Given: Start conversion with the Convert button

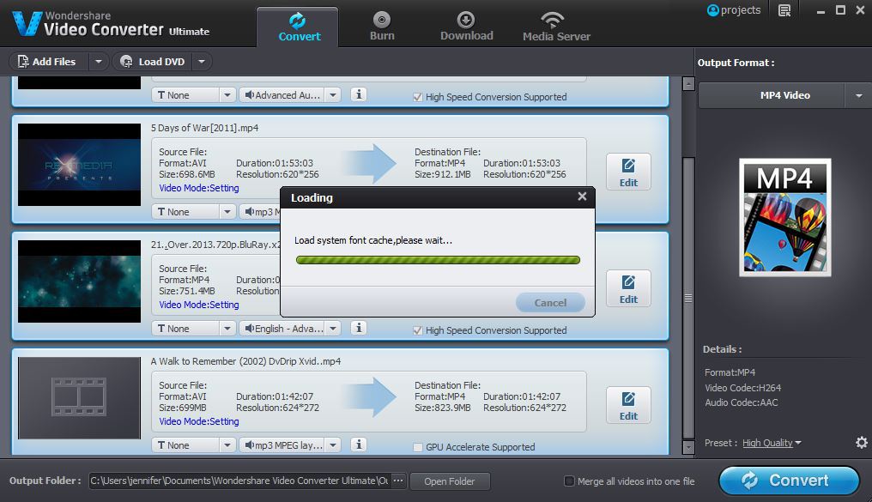Looking at the screenshot, I should point(789,481).
